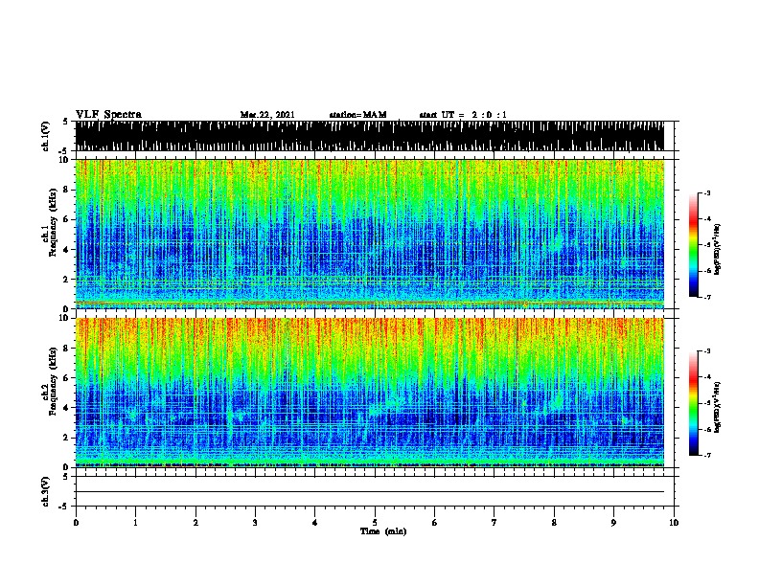The width and height of the screenshot is (759, 586).
Task: Click time axis tick label "1"
Action: [135, 523]
